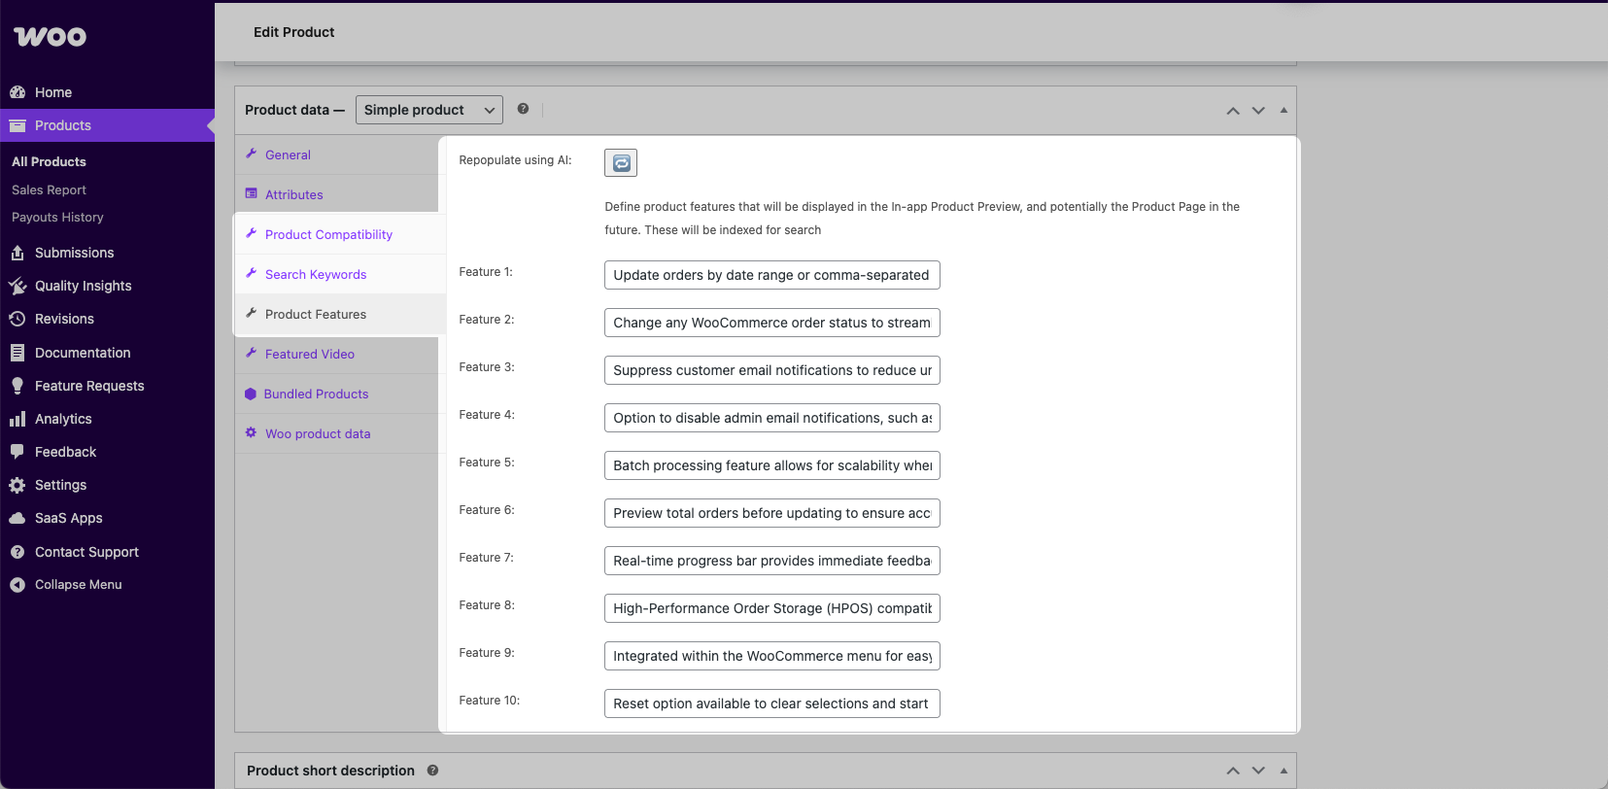Open the Simple product type dropdown
The width and height of the screenshot is (1608, 789).
429,110
